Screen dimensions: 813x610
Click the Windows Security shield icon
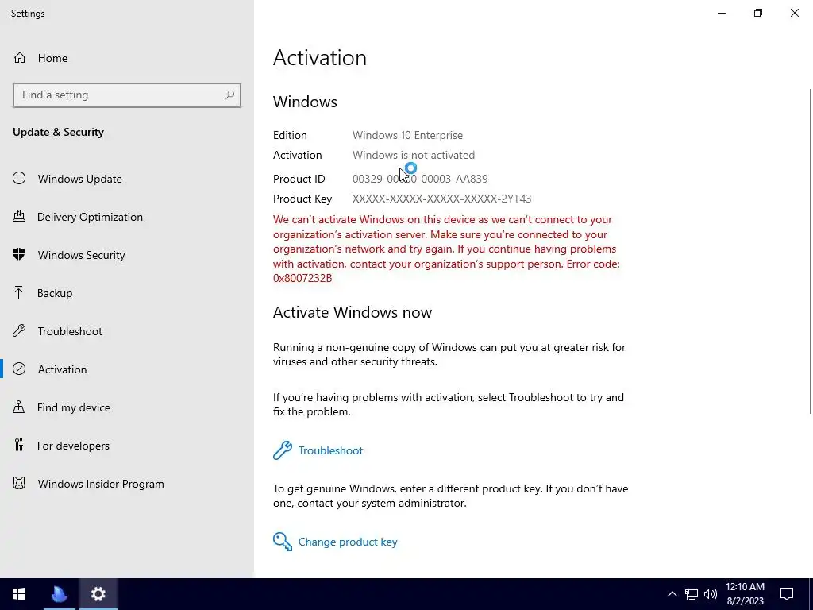(19, 255)
